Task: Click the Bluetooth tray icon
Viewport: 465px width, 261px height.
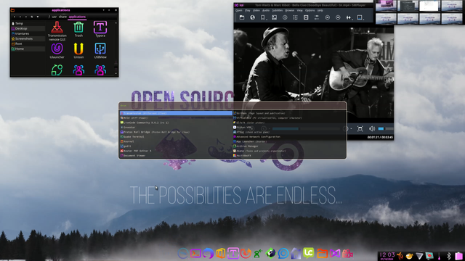Action: click(449, 256)
